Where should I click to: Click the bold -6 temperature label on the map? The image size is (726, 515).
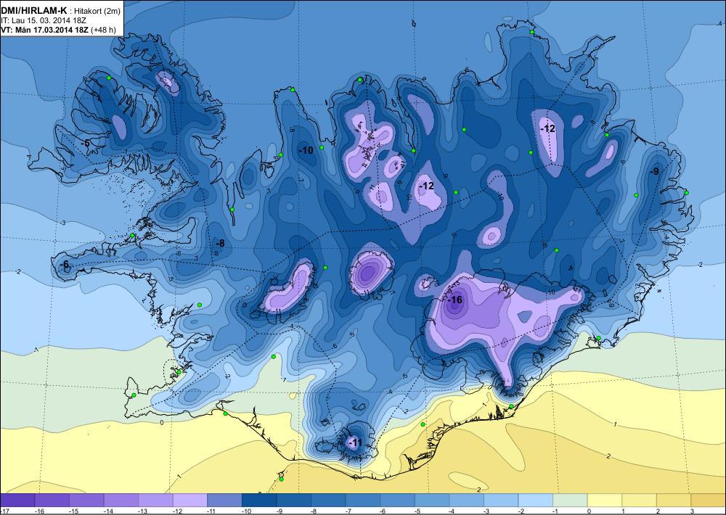[x=65, y=264]
